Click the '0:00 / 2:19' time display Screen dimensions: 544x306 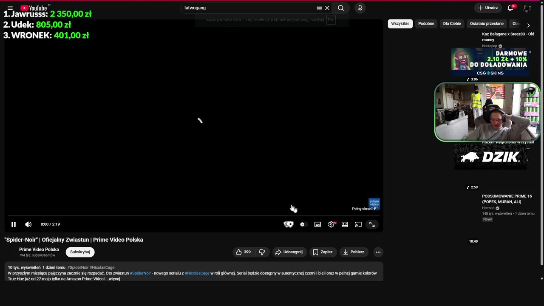[x=50, y=224]
